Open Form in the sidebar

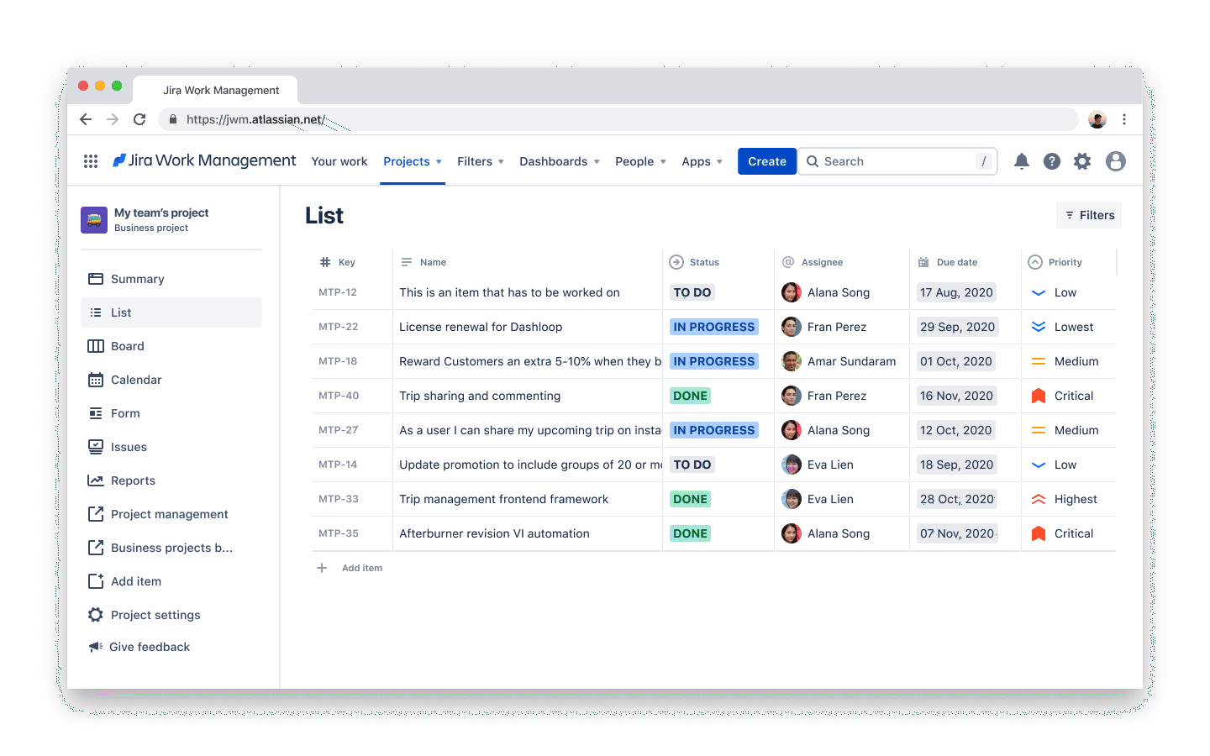[171, 413]
